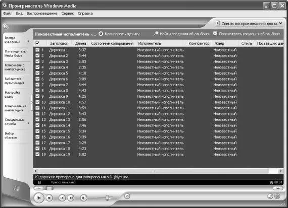
Task: Uncheck the Дорожка 19 checkbox
Action: click(x=37, y=154)
